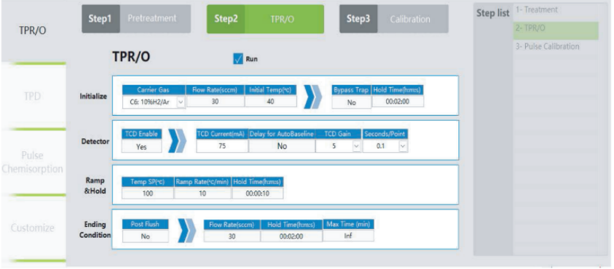Uncheck the Run checkbox
Viewport: 614px width, 269px height.
coord(238,60)
